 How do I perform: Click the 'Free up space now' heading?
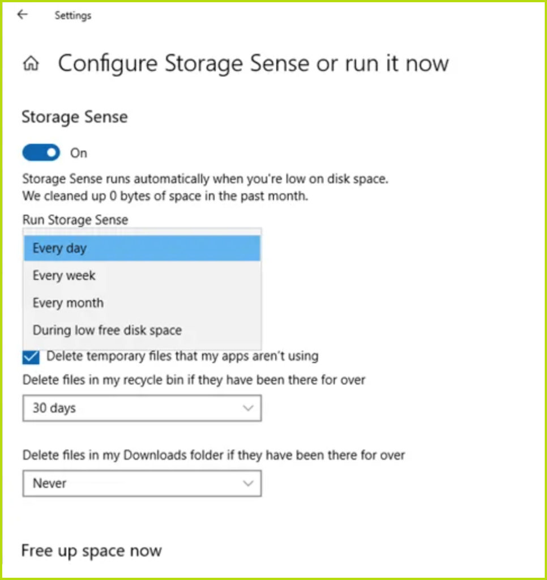[x=91, y=551]
